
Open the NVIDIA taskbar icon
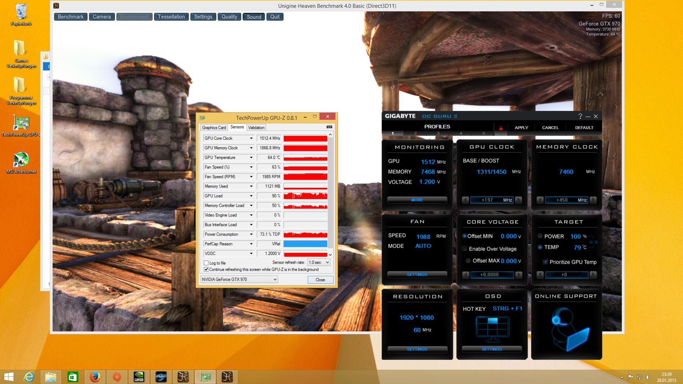(139, 377)
